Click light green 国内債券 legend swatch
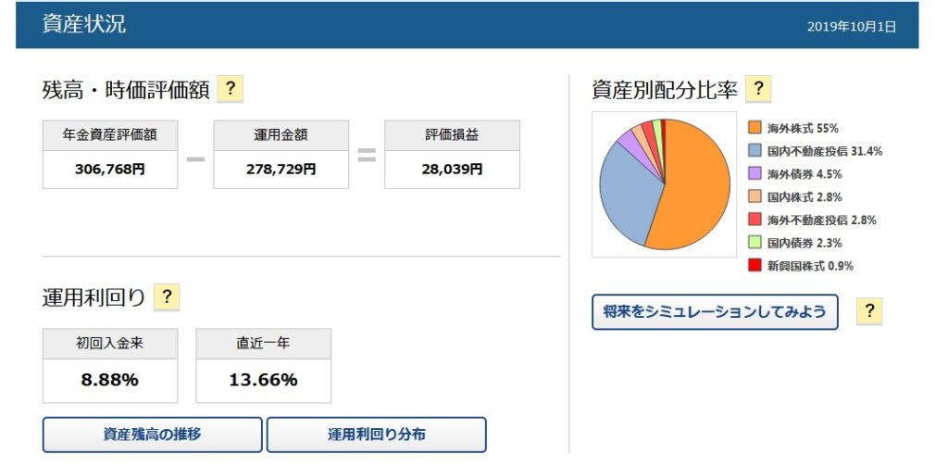This screenshot has width=948, height=467. [x=755, y=243]
